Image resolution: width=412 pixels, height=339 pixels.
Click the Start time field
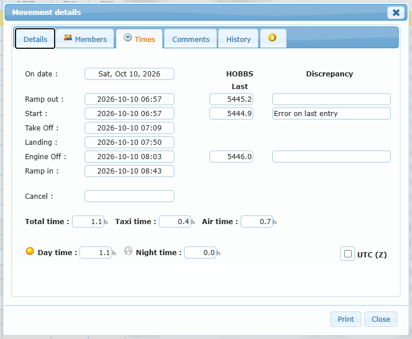pyautogui.click(x=129, y=114)
